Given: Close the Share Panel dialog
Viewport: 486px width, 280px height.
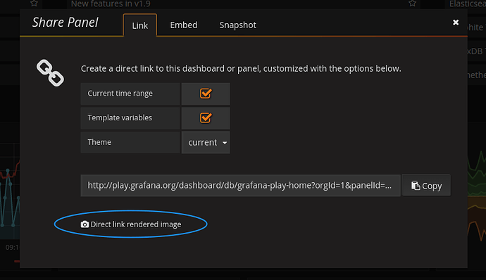Looking at the screenshot, I should tap(455, 23).
